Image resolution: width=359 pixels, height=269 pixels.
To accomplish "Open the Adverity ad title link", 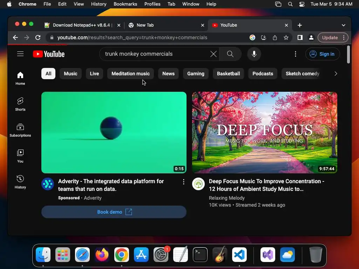I will pos(111,185).
